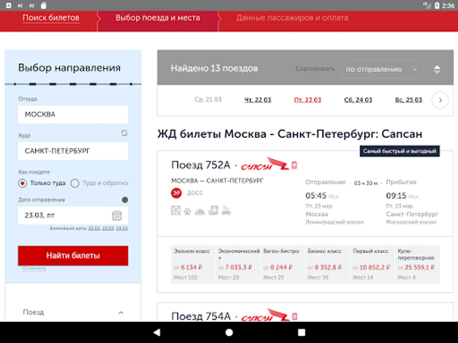The width and height of the screenshot is (458, 343).
Task: Click the dark info dot above the date
Action: point(125,200)
